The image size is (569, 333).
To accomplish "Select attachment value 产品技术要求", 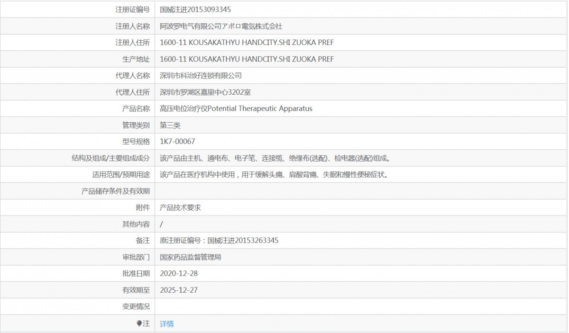I will pyautogui.click(x=181, y=207).
